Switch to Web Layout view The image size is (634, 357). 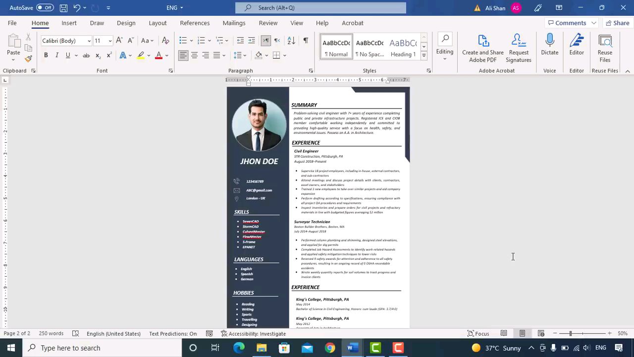point(541,334)
